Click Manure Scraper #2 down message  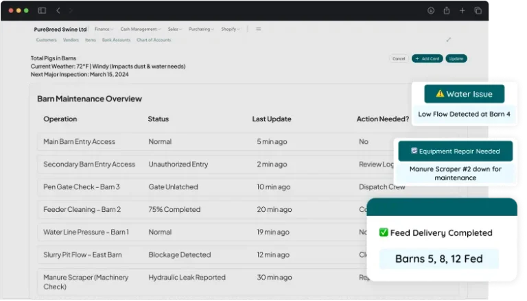[x=456, y=173]
